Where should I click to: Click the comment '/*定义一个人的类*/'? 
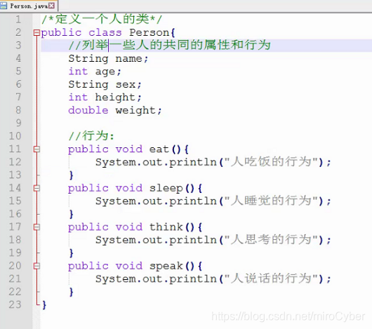[x=102, y=19]
